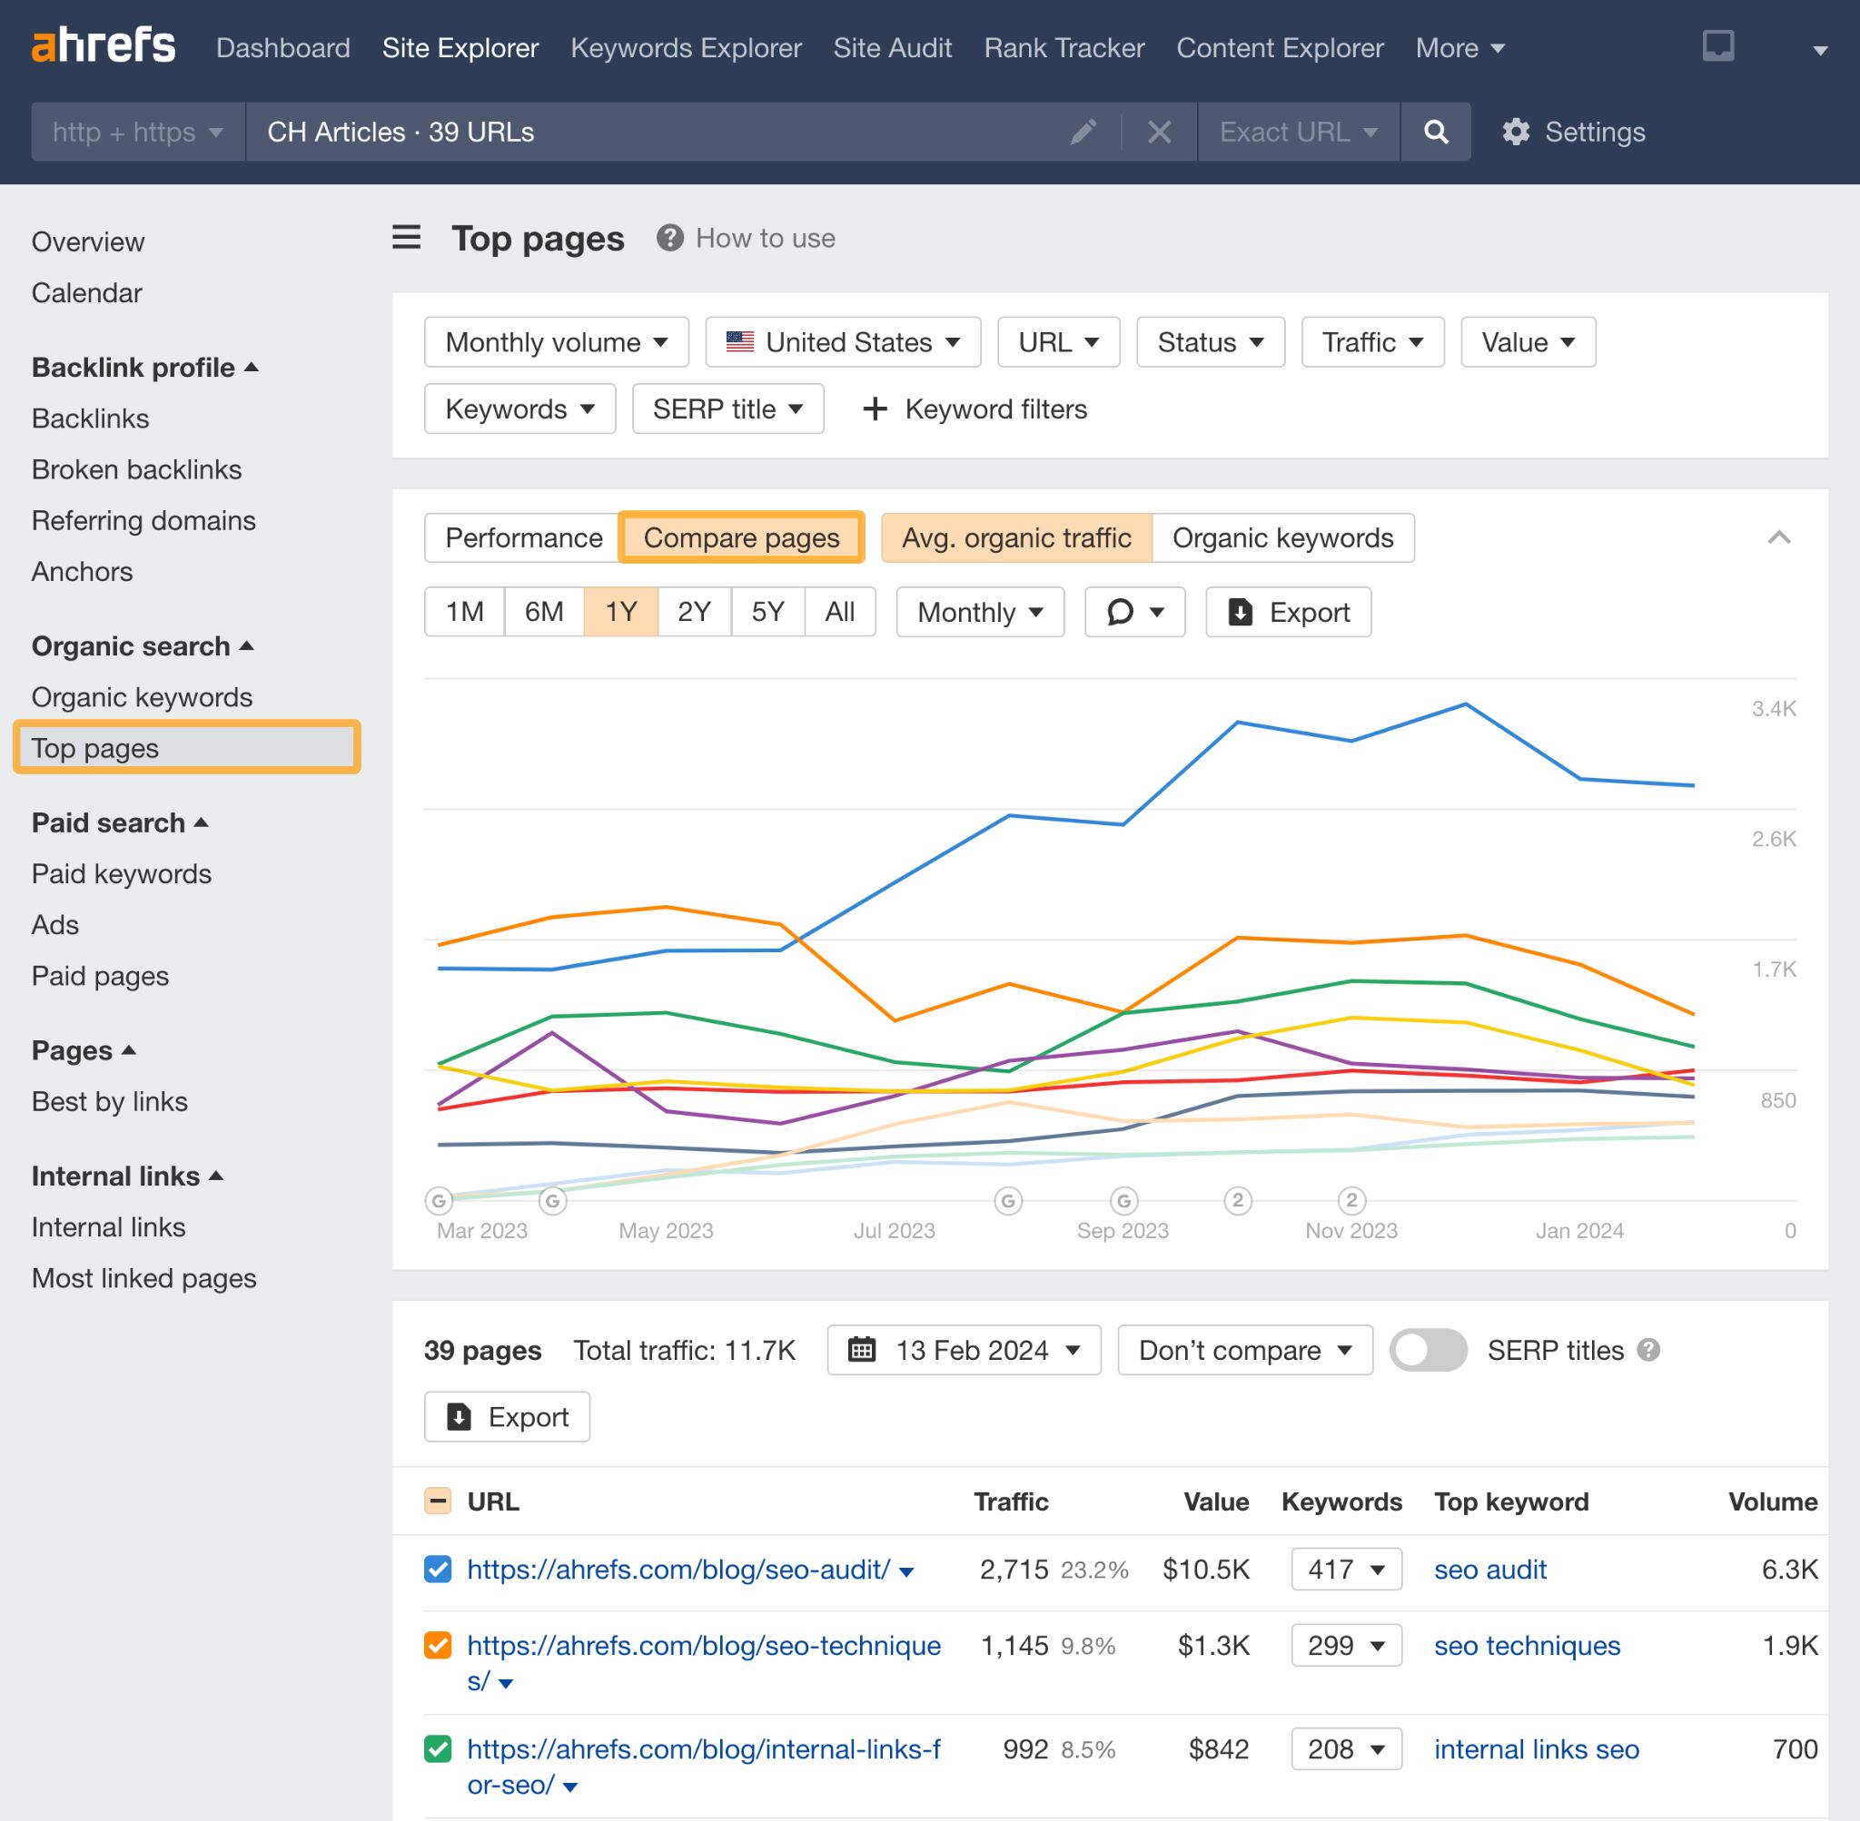Expand the Traffic dropdown filter
The height and width of the screenshot is (1821, 1860).
click(1370, 343)
